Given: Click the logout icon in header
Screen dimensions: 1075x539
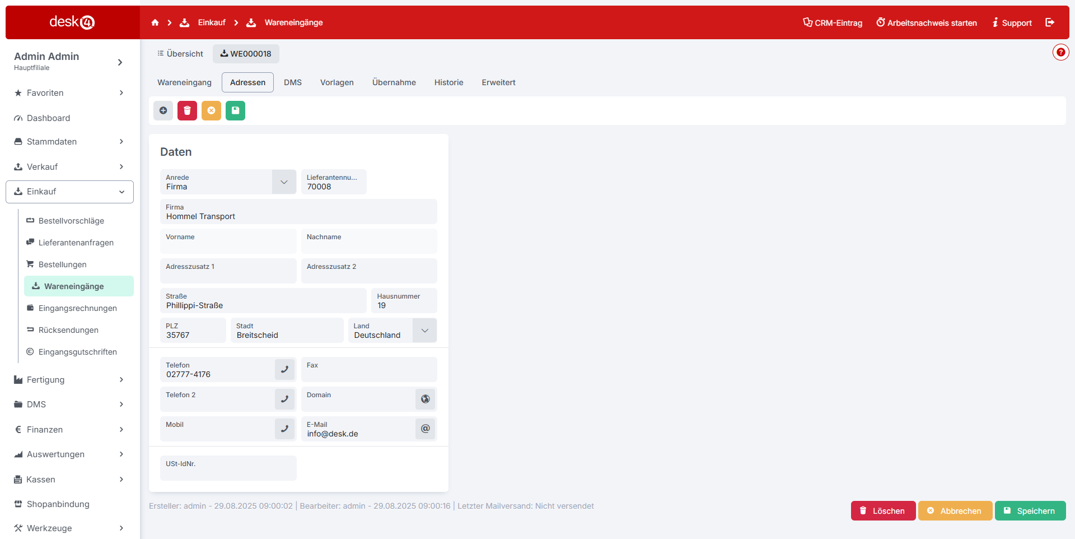Looking at the screenshot, I should pos(1050,22).
